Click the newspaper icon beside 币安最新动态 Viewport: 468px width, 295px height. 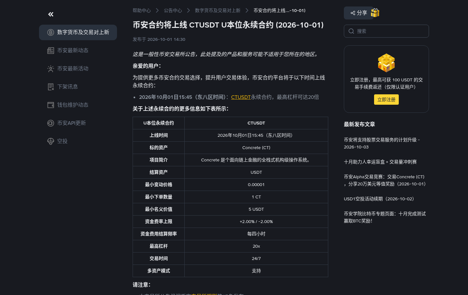tap(51, 51)
